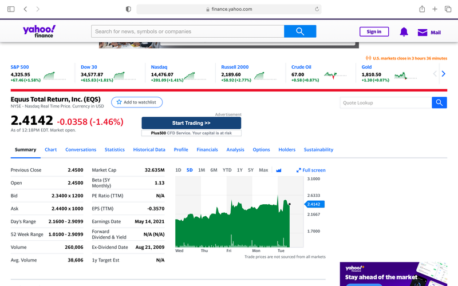
Task: Set chart range to 1Y
Action: [239, 170]
